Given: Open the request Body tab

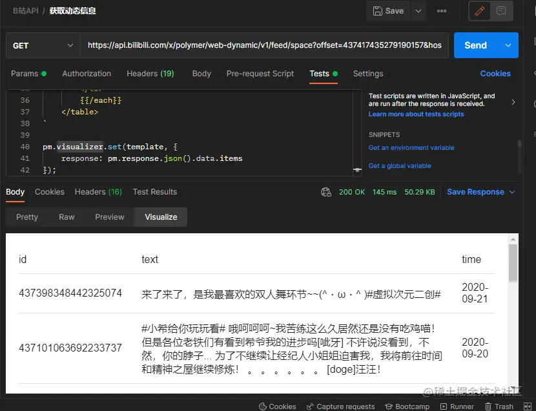Looking at the screenshot, I should point(201,74).
